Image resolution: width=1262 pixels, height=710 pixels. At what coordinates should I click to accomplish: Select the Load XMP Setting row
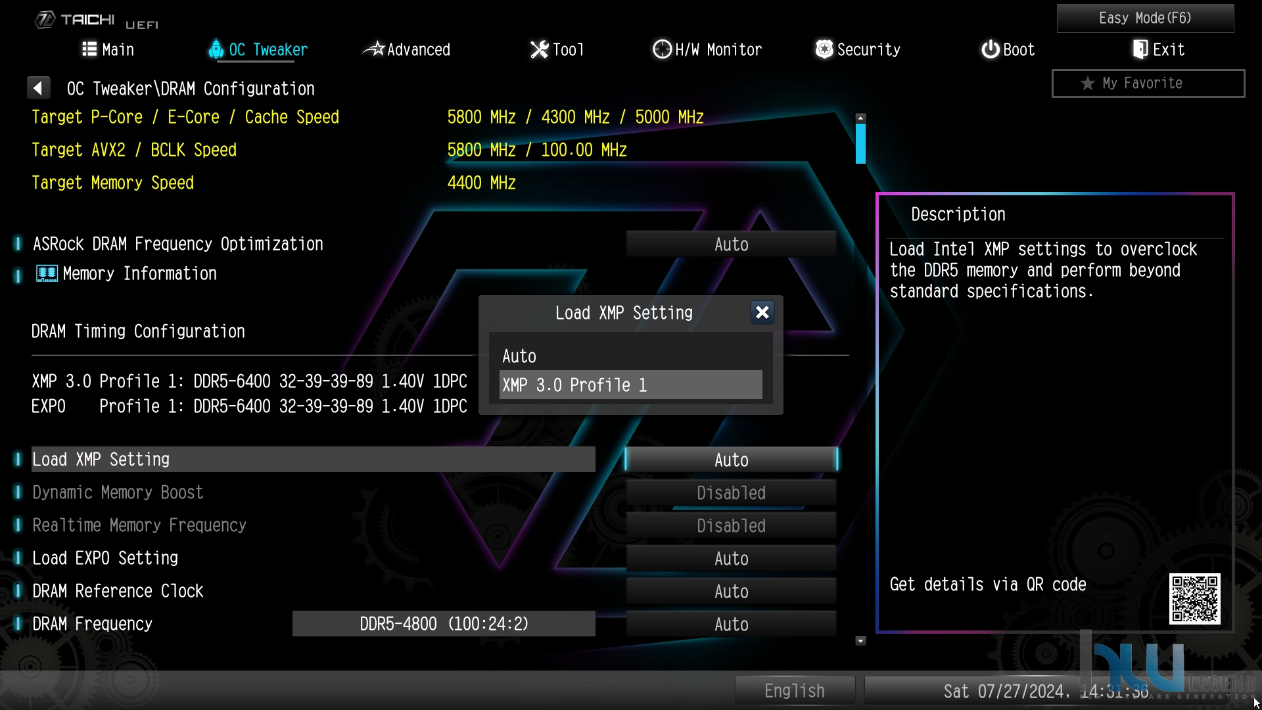pyautogui.click(x=313, y=460)
